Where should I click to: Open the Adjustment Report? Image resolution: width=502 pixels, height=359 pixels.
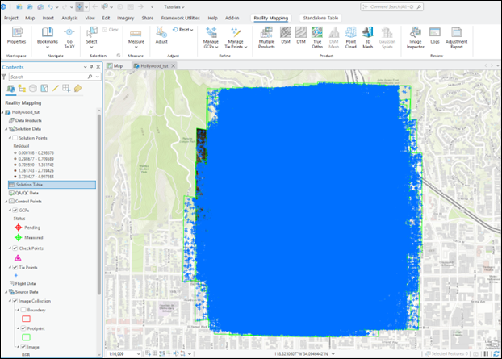click(456, 38)
